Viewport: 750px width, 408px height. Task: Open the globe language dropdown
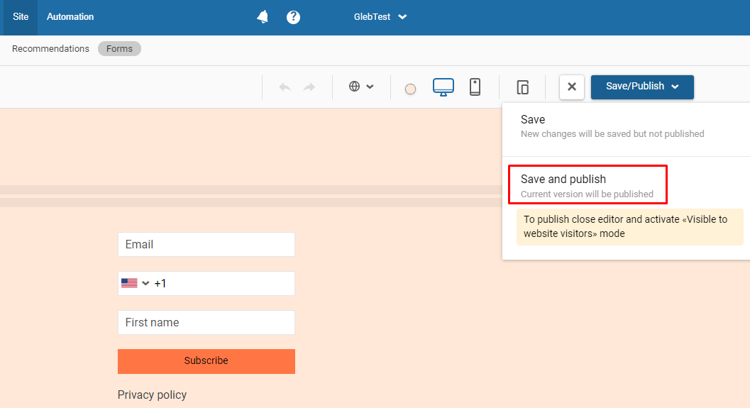click(361, 87)
